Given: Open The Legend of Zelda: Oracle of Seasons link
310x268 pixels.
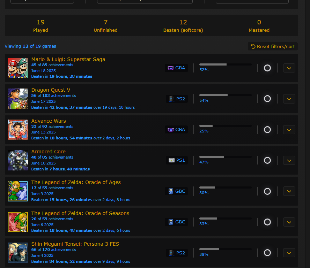Looking at the screenshot, I should [80, 213].
